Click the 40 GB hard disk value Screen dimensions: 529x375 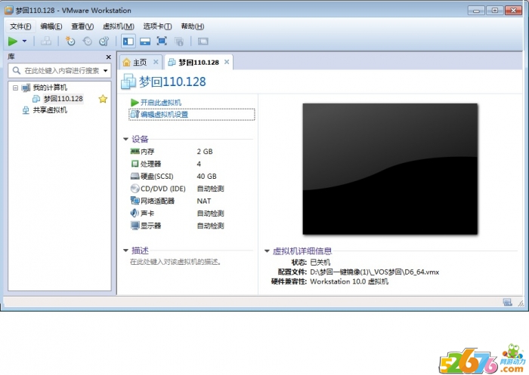click(x=206, y=177)
